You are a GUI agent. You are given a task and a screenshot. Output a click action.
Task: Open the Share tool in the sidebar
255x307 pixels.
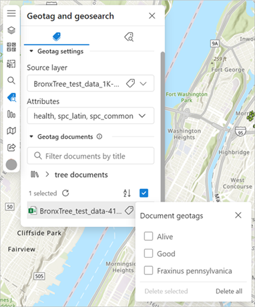(x=11, y=147)
